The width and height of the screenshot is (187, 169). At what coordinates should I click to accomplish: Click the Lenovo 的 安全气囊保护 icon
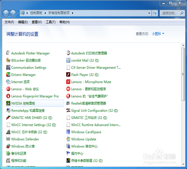coord(68,96)
